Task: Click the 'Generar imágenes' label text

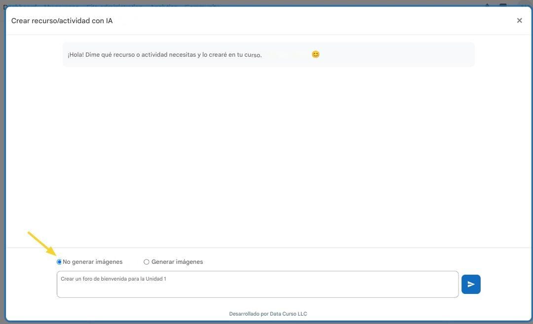Action: (177, 262)
